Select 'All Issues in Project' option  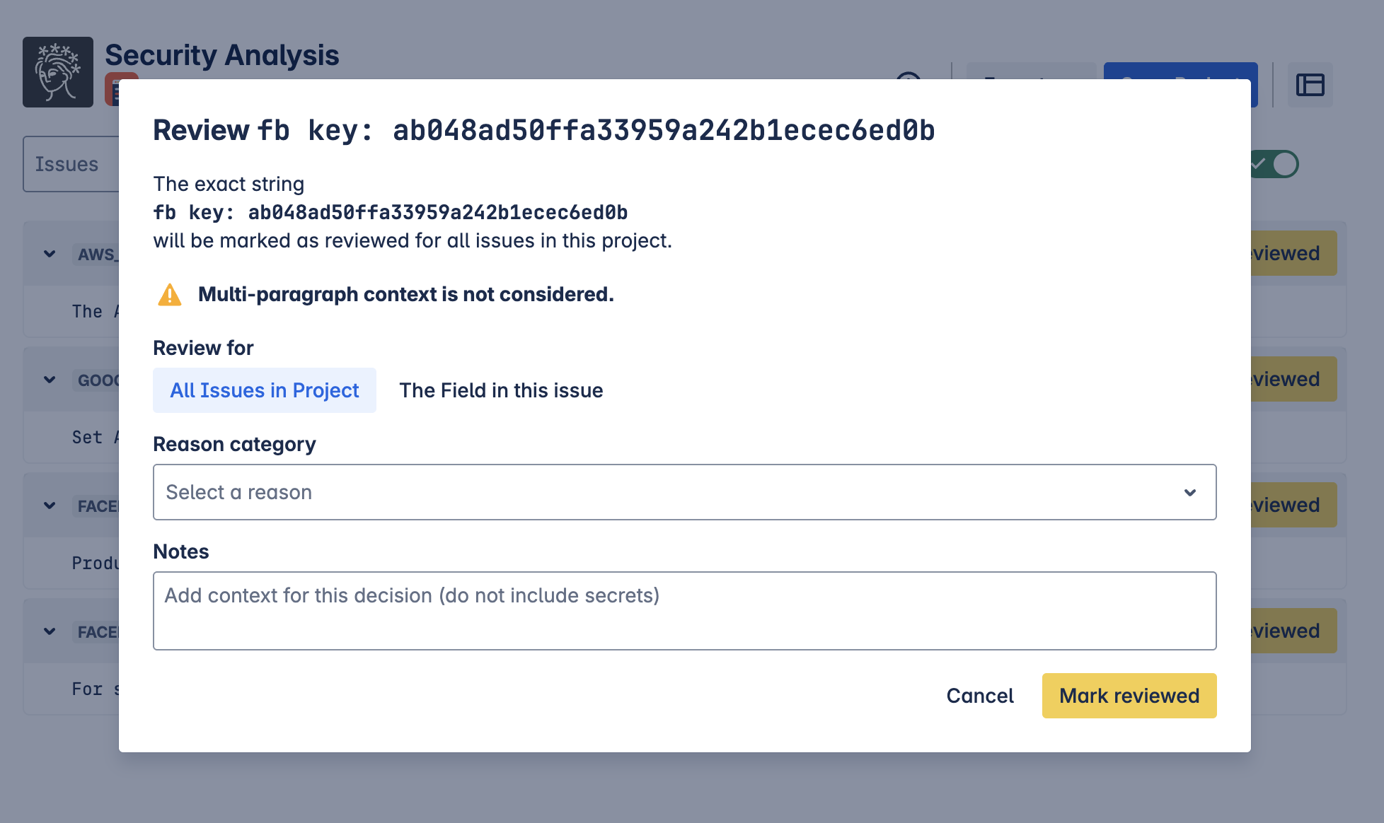pyautogui.click(x=265, y=390)
